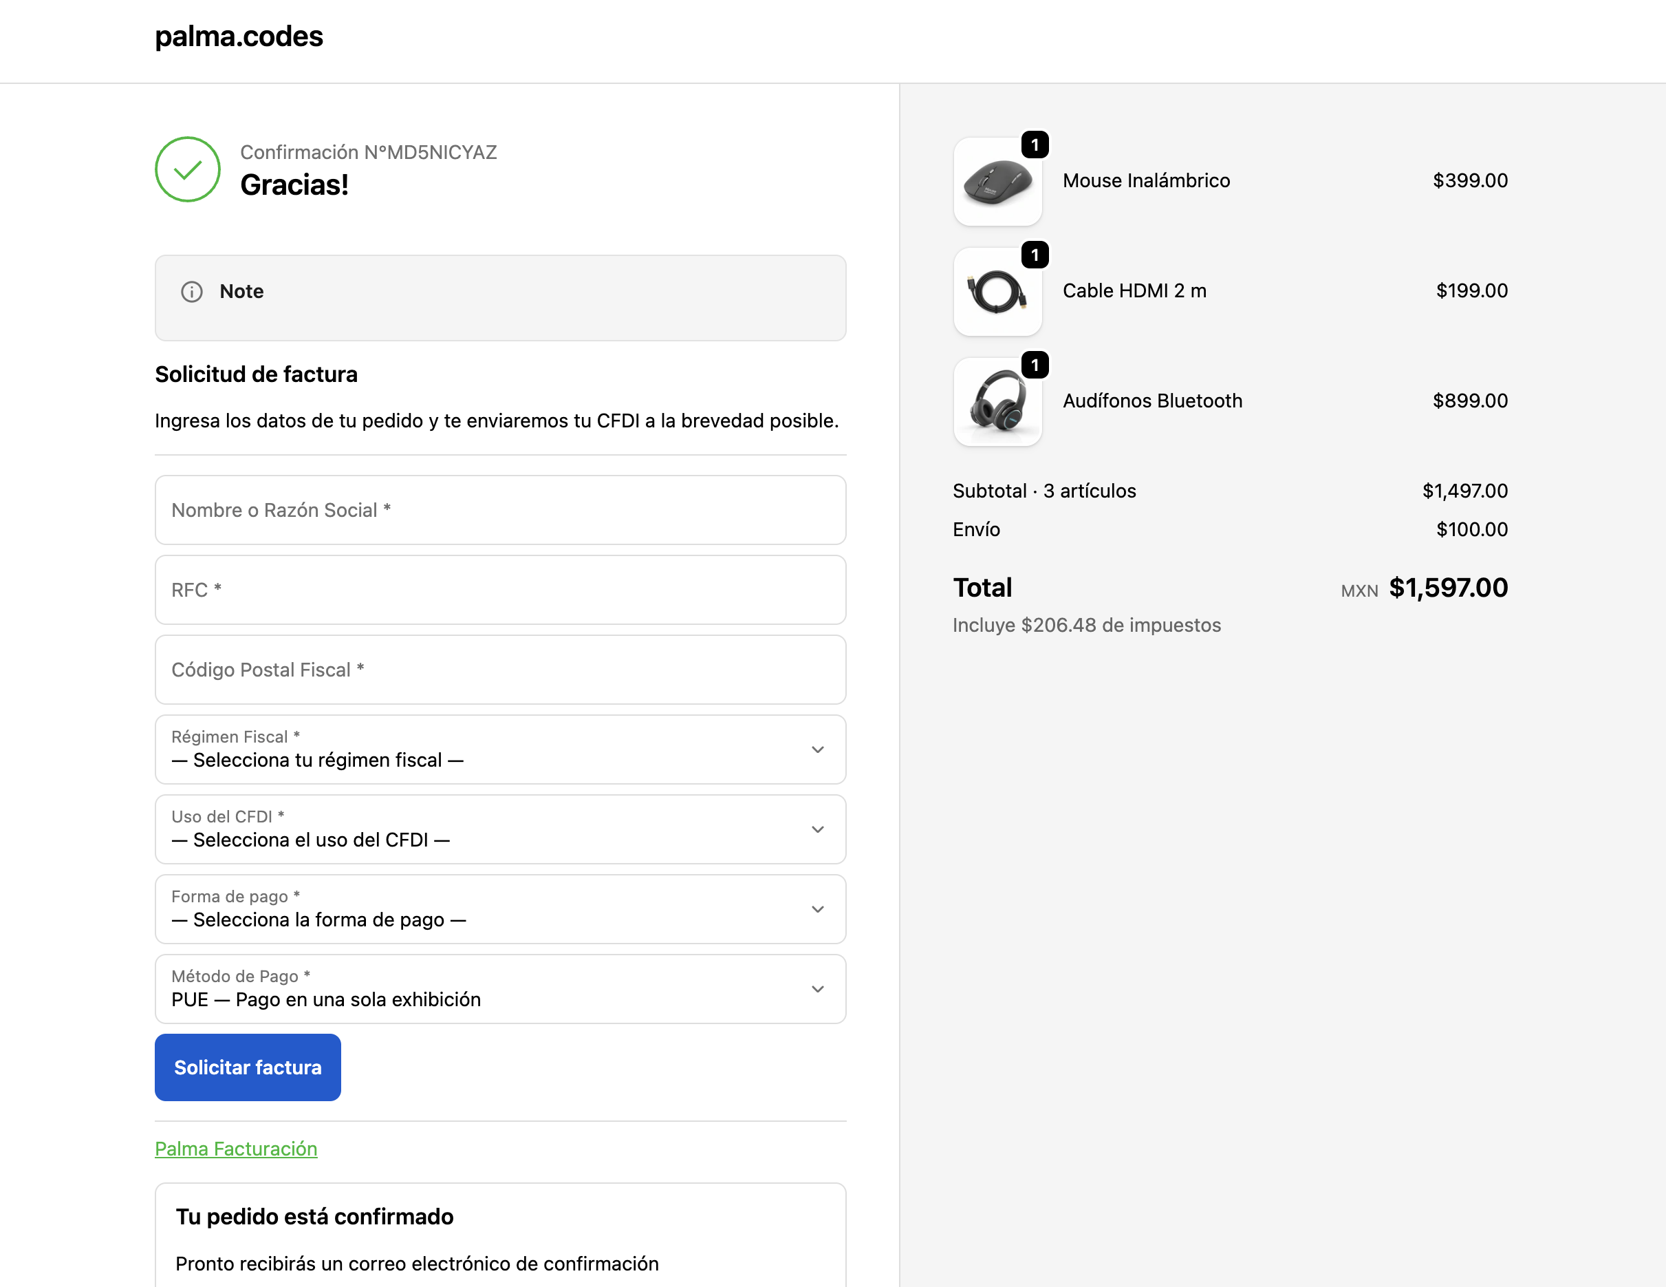Open the Método de Pago dropdown

click(500, 988)
